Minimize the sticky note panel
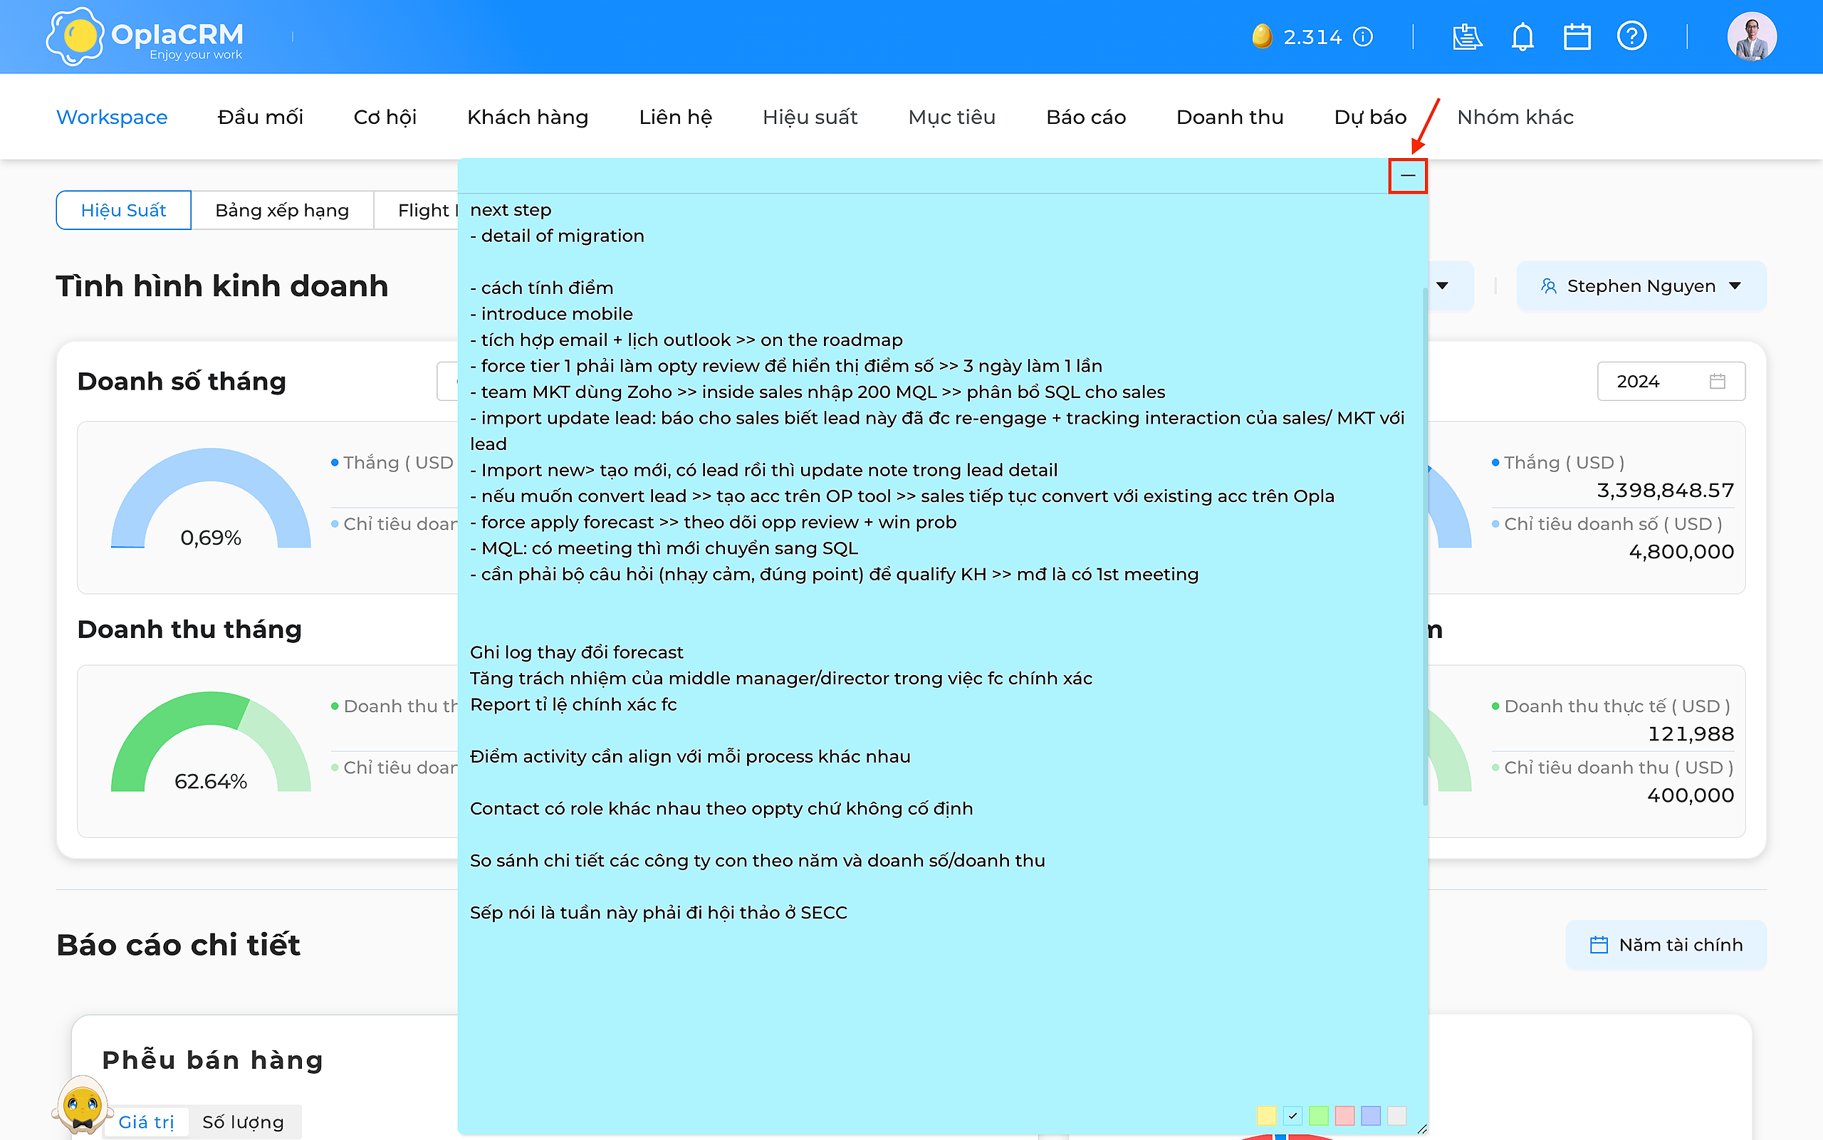 coord(1408,176)
